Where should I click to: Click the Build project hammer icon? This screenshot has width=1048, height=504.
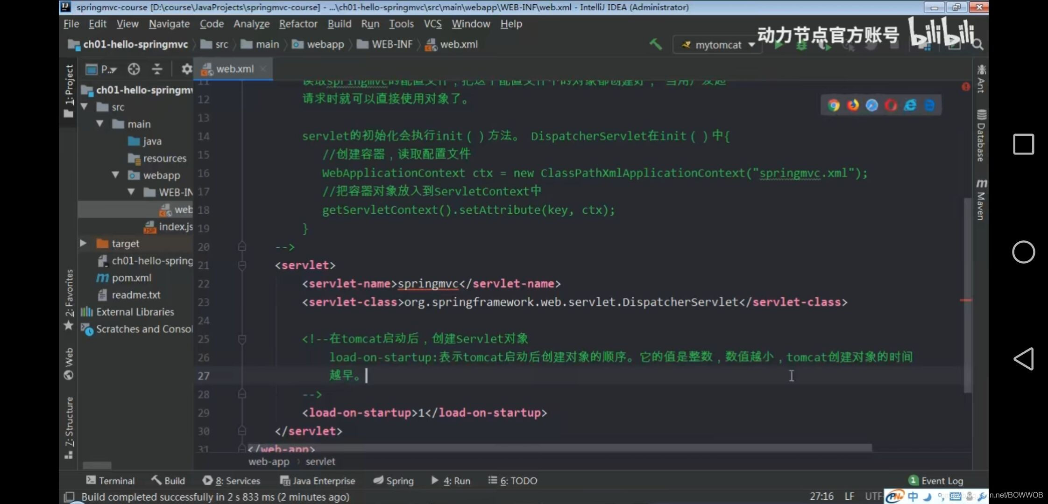(656, 44)
